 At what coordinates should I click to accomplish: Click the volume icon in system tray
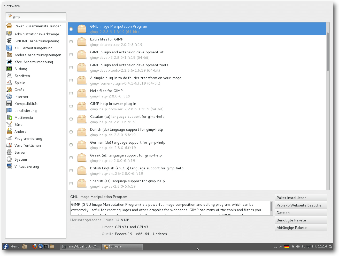pos(298,246)
